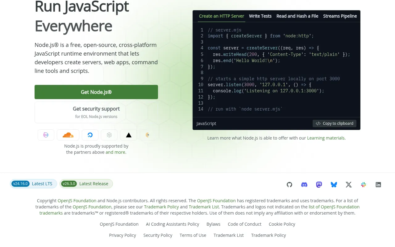Click Get security support button
395x247 pixels.
coord(96,112)
